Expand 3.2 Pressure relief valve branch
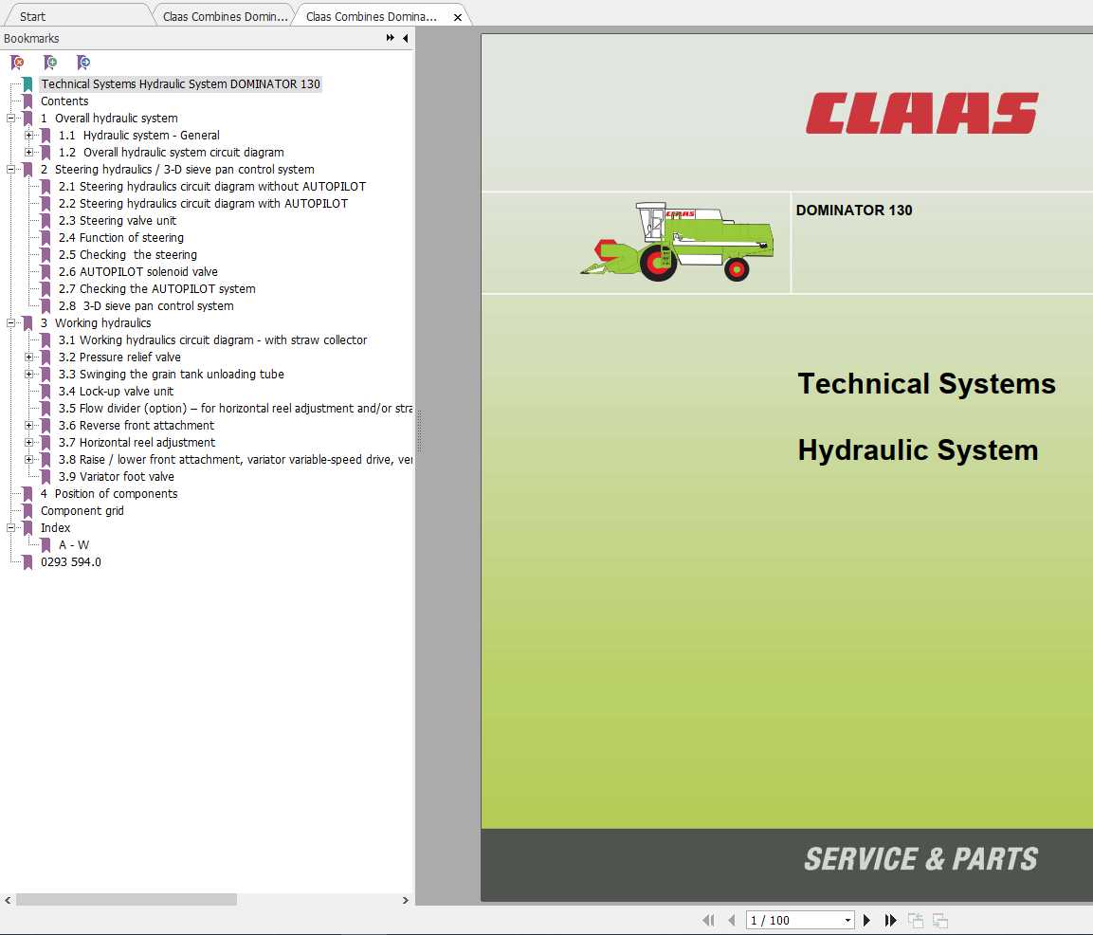The height and width of the screenshot is (935, 1093). point(29,357)
